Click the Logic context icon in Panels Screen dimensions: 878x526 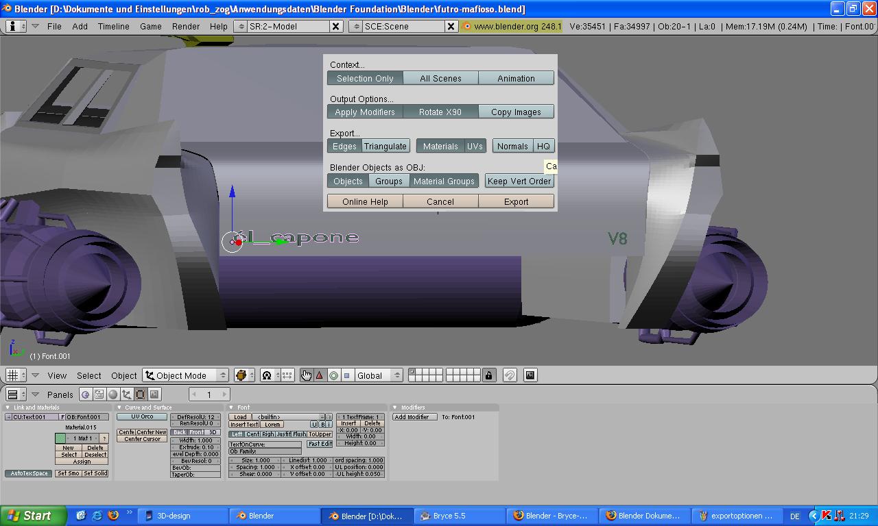tap(86, 394)
